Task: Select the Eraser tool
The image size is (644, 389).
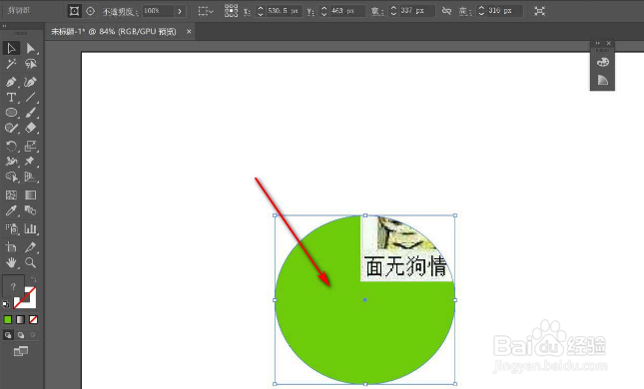Action: pyautogui.click(x=30, y=128)
